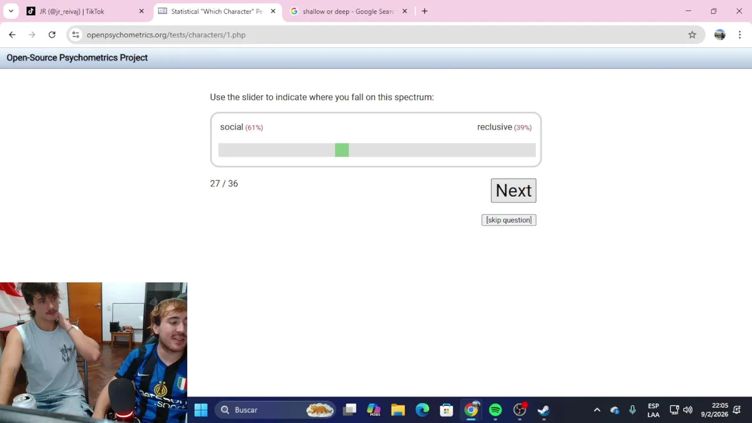Screen dimensions: 752x423
Task: Open the volume speaker tray icon
Action: point(687,410)
